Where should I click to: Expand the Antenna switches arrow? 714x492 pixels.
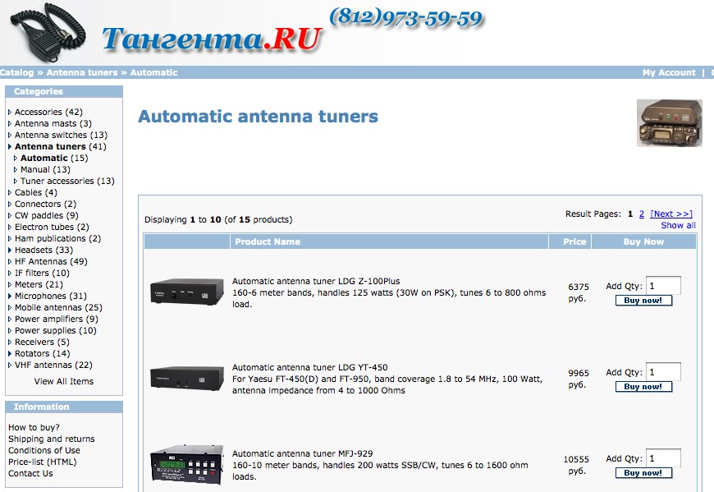tap(10, 135)
